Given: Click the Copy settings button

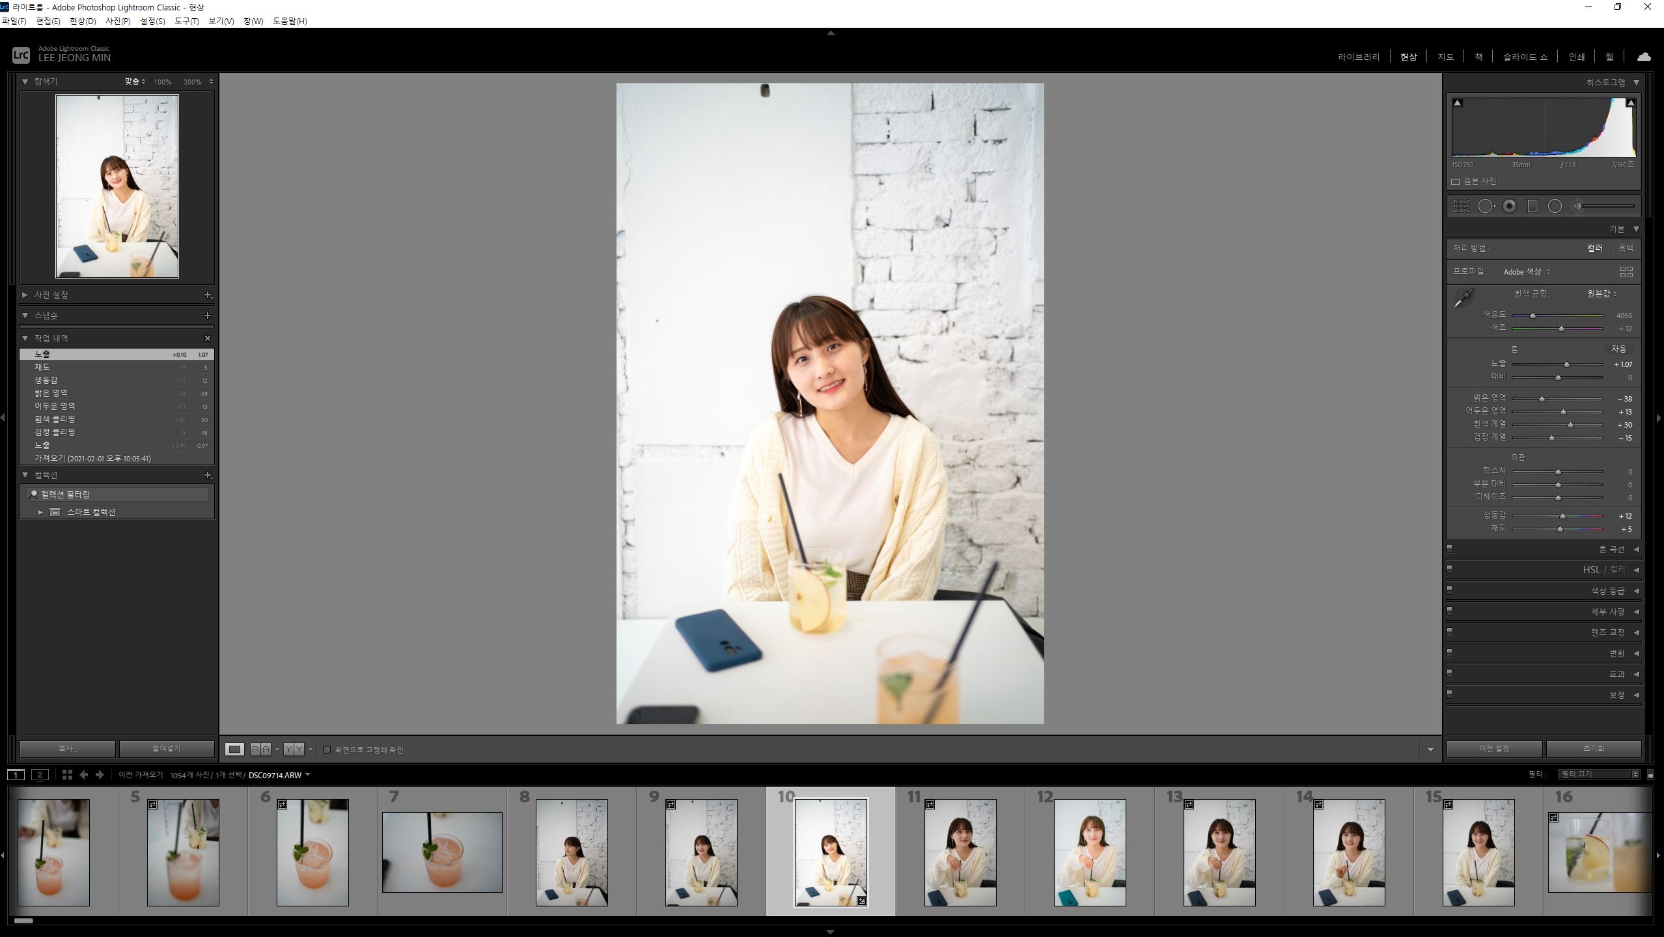Looking at the screenshot, I should 68,749.
